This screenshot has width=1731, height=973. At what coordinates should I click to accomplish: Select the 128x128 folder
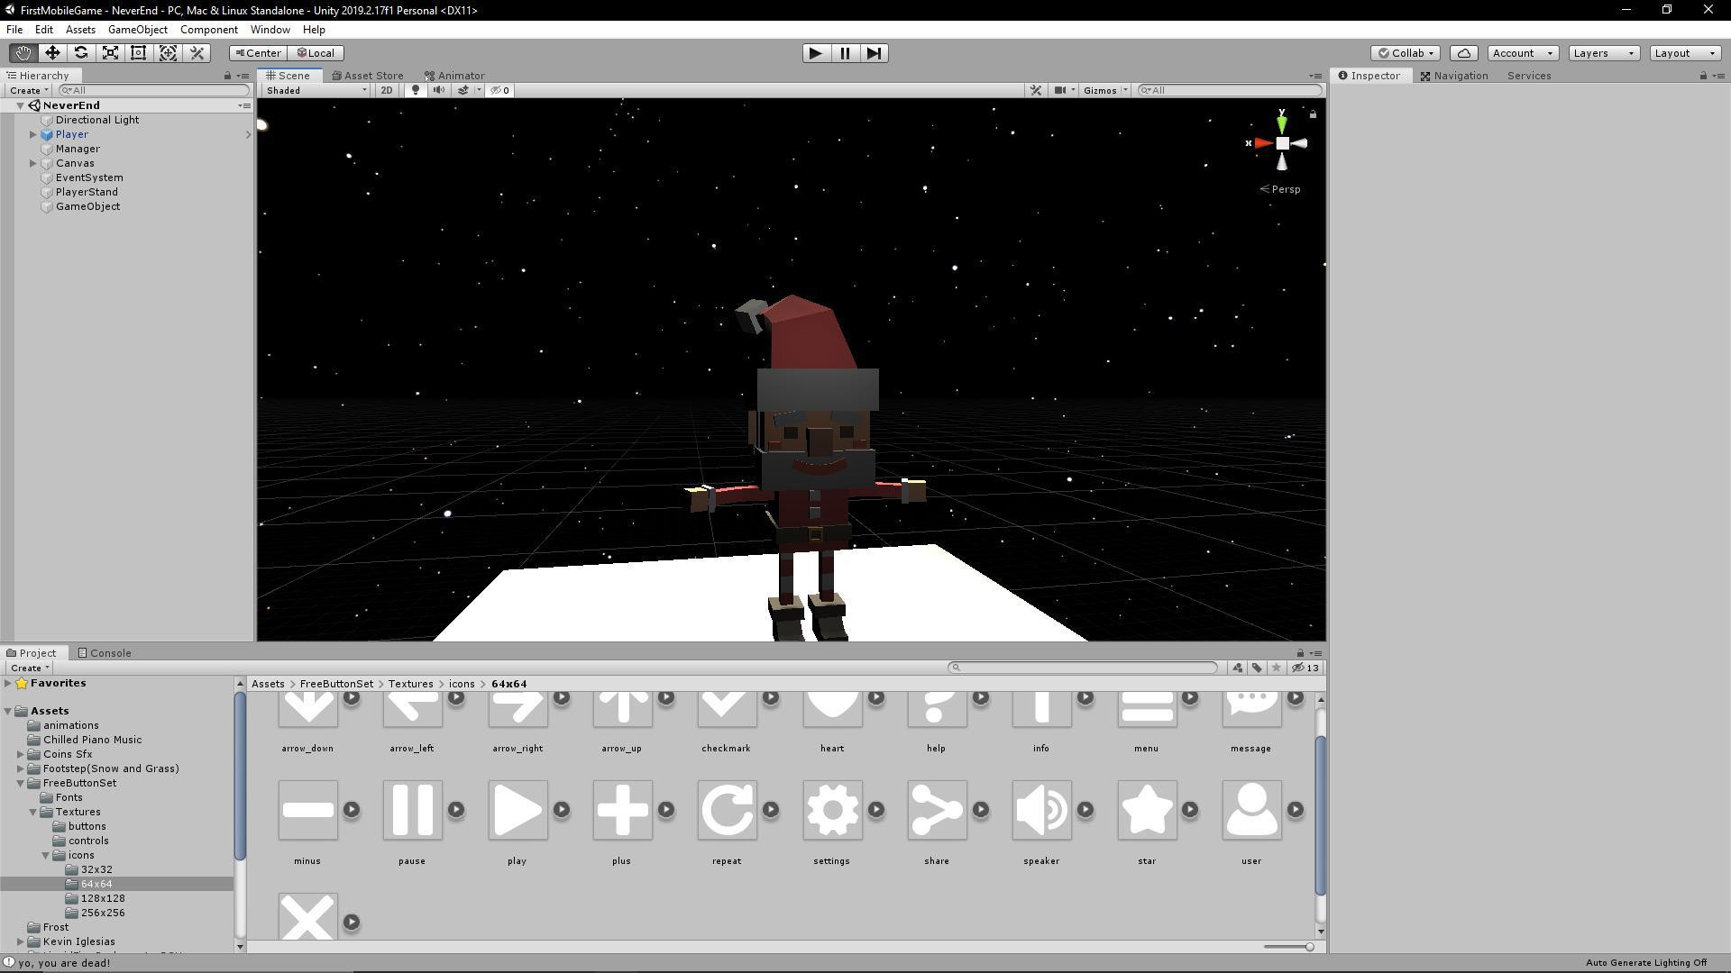coord(103,898)
